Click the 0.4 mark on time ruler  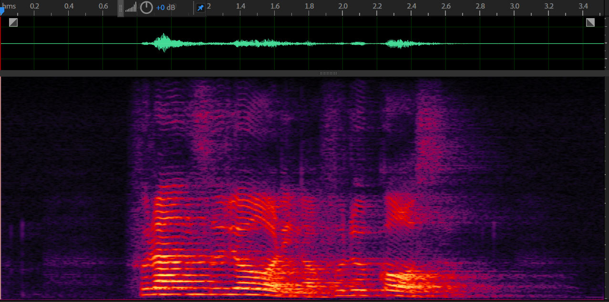(x=69, y=6)
